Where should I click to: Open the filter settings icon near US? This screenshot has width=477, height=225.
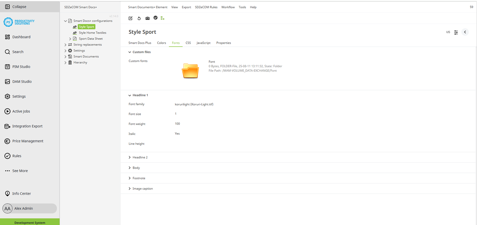(x=456, y=32)
